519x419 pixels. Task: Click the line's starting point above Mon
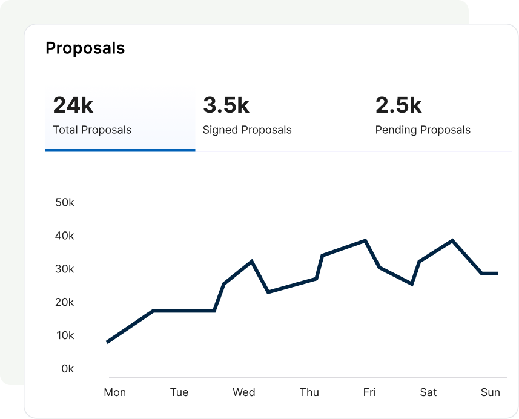(107, 342)
